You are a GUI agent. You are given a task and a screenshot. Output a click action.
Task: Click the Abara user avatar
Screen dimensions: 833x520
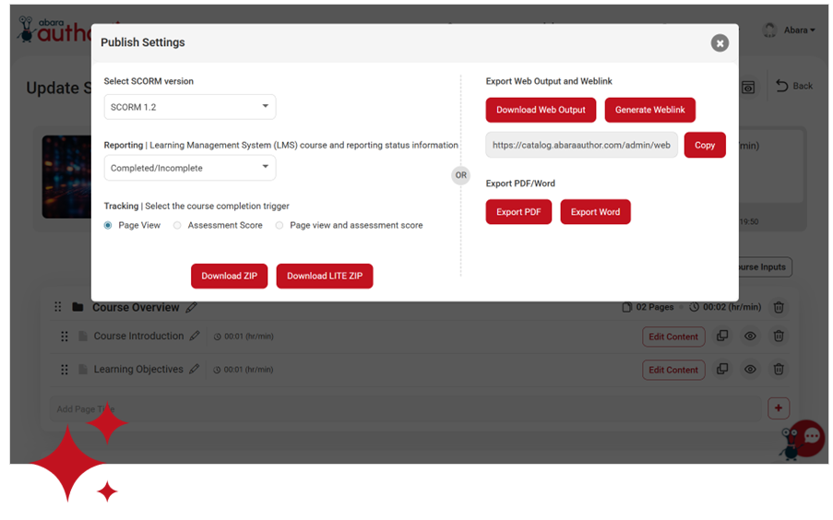tap(769, 30)
